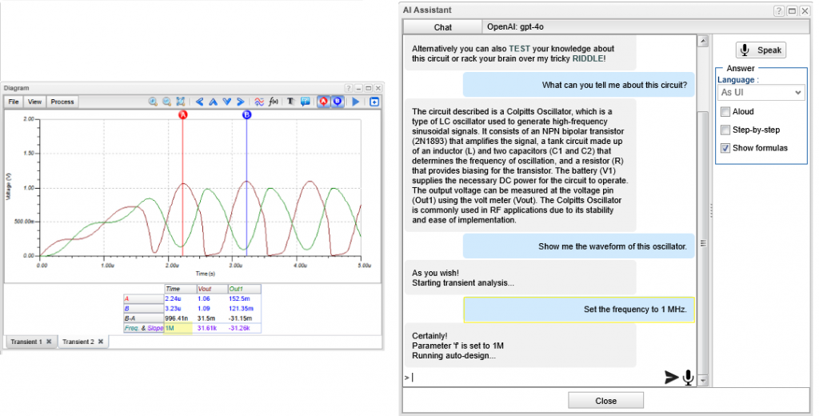This screenshot has width=819, height=416.
Task: Click the 'Set the frequency to 1 MHz.' message
Action: point(579,310)
